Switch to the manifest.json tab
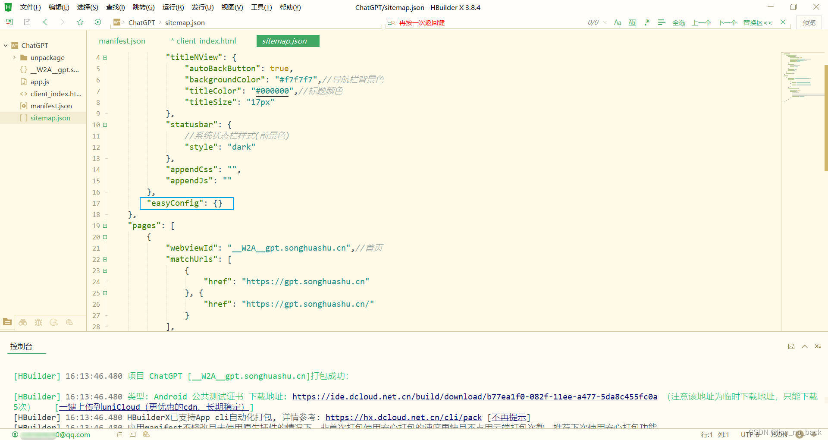The width and height of the screenshot is (828, 440). [x=122, y=41]
